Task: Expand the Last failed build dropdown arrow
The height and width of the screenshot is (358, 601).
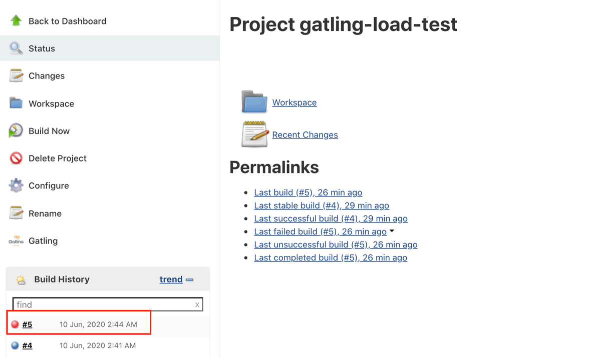Action: pyautogui.click(x=392, y=231)
